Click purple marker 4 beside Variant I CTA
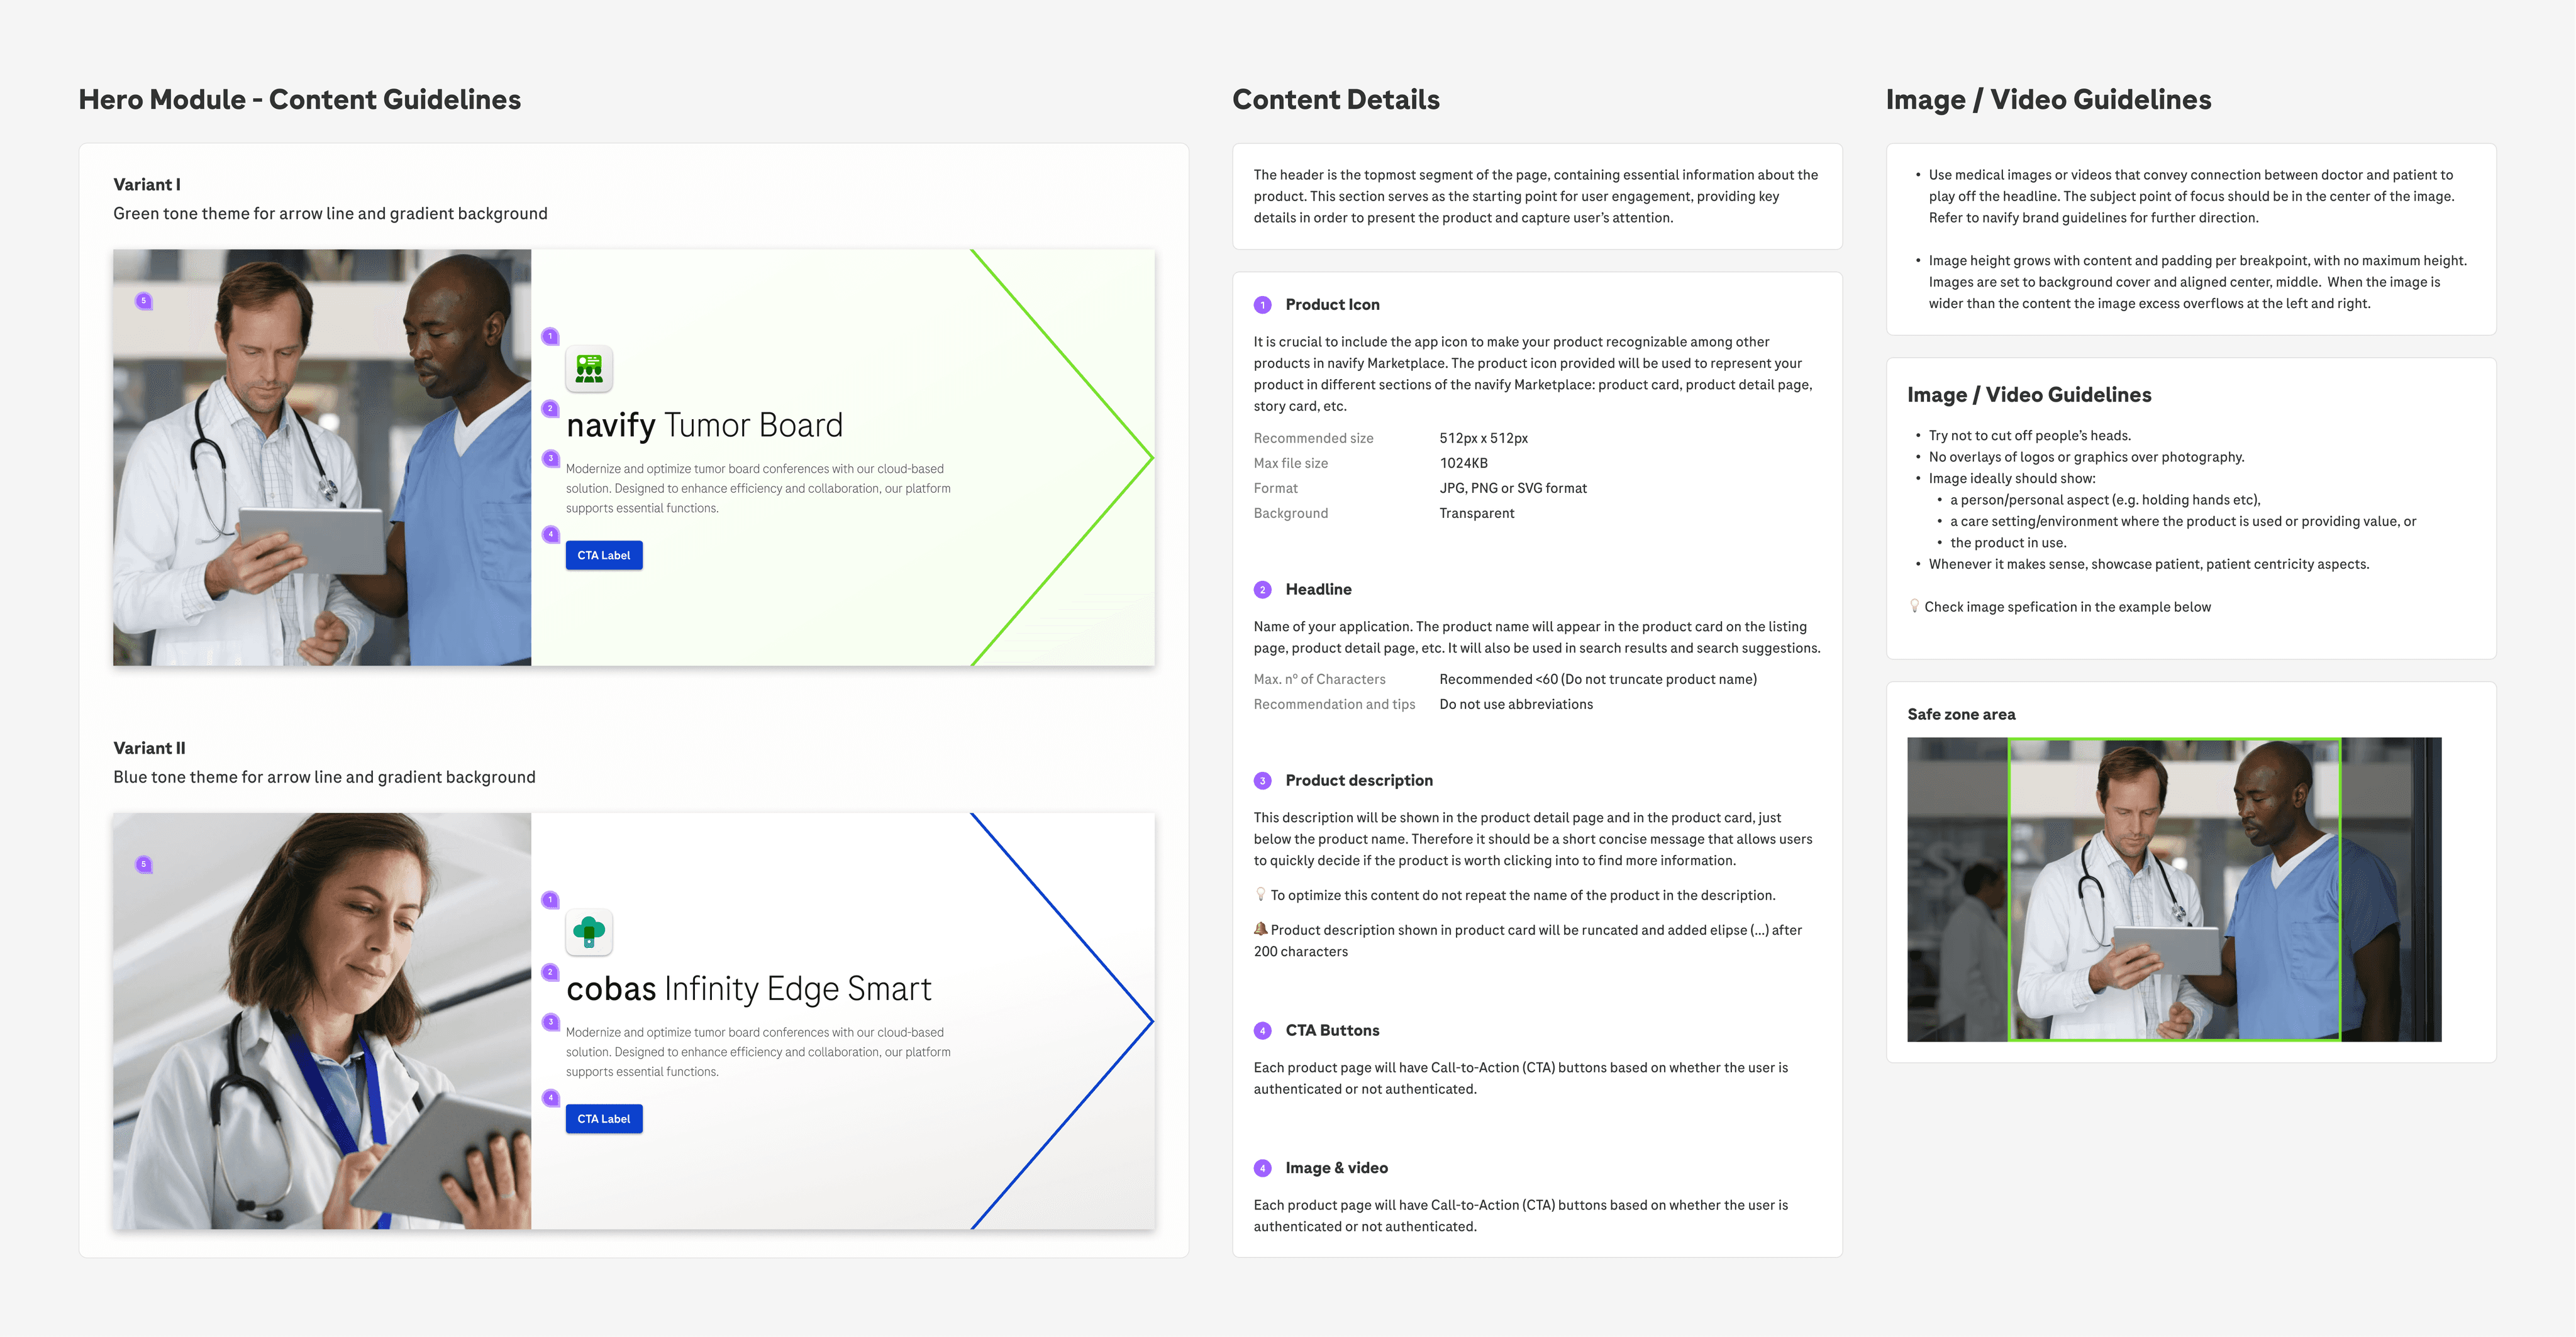 point(550,534)
